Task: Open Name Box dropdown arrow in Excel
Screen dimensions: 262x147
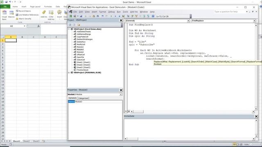Action: pyautogui.click(x=25, y=26)
